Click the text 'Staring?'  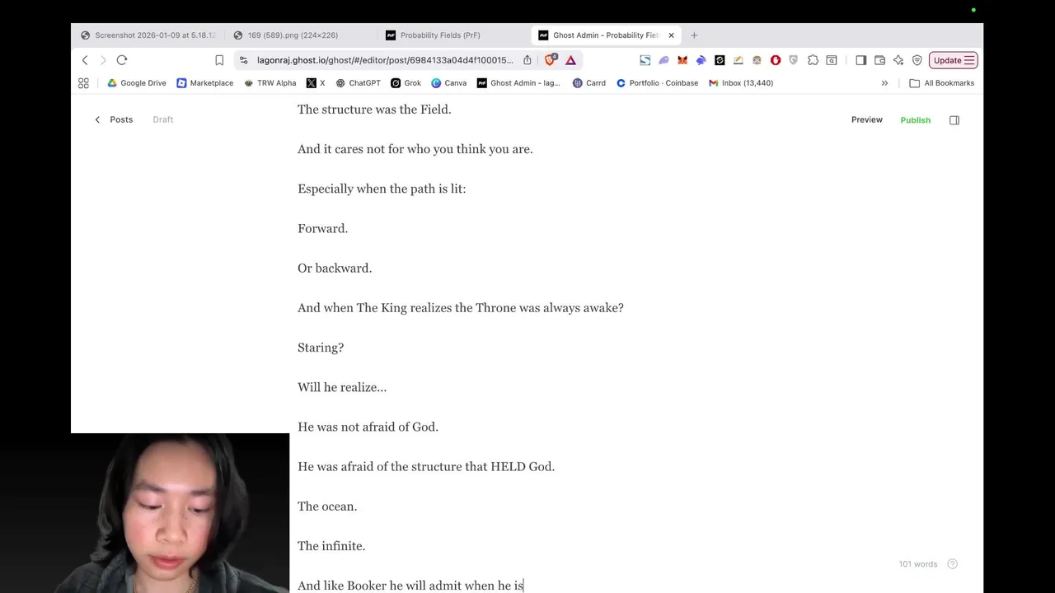[x=321, y=348]
